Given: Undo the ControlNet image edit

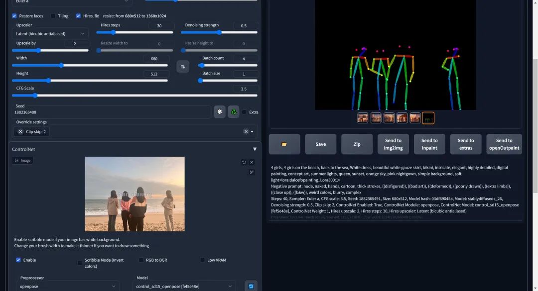Looking at the screenshot, I should (244, 162).
